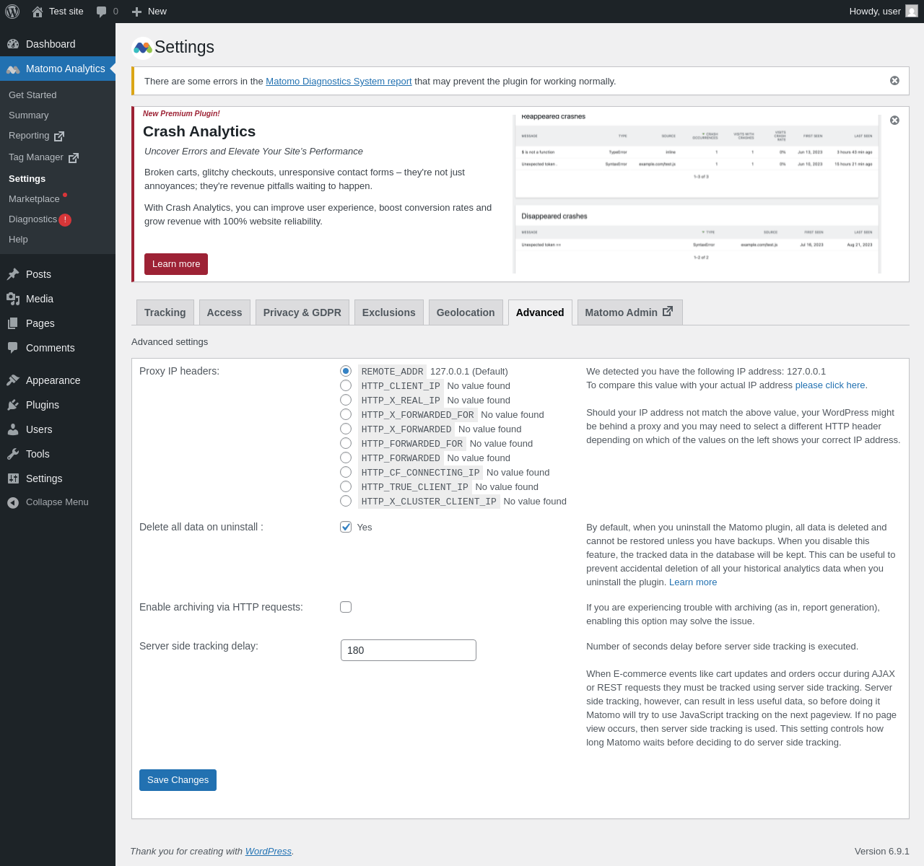Select the HTTP_X_FORWARDED_FOR radio button

(x=346, y=414)
